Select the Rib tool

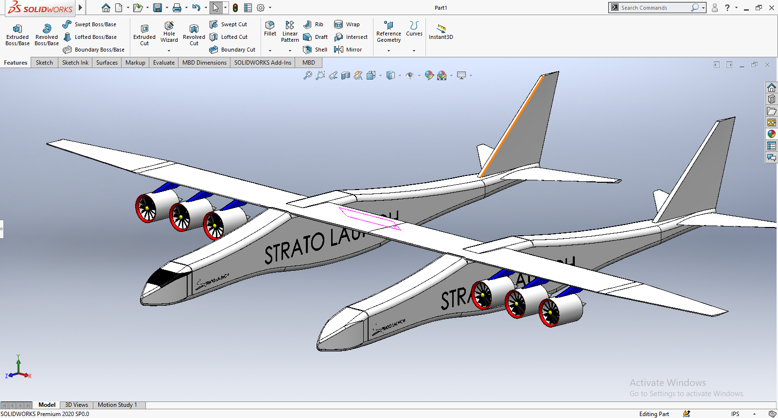tap(313, 24)
